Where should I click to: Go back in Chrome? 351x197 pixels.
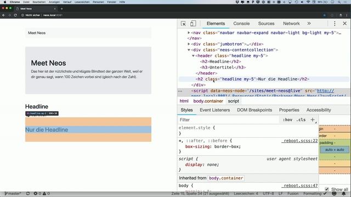pos(4,15)
